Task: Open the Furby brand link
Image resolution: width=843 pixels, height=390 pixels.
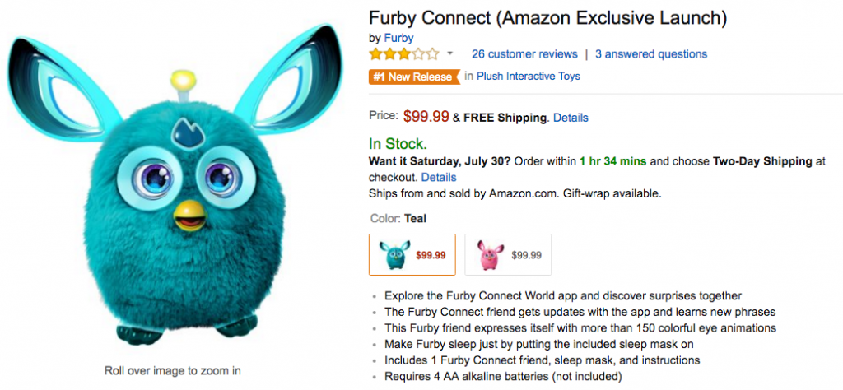Action: tap(398, 38)
